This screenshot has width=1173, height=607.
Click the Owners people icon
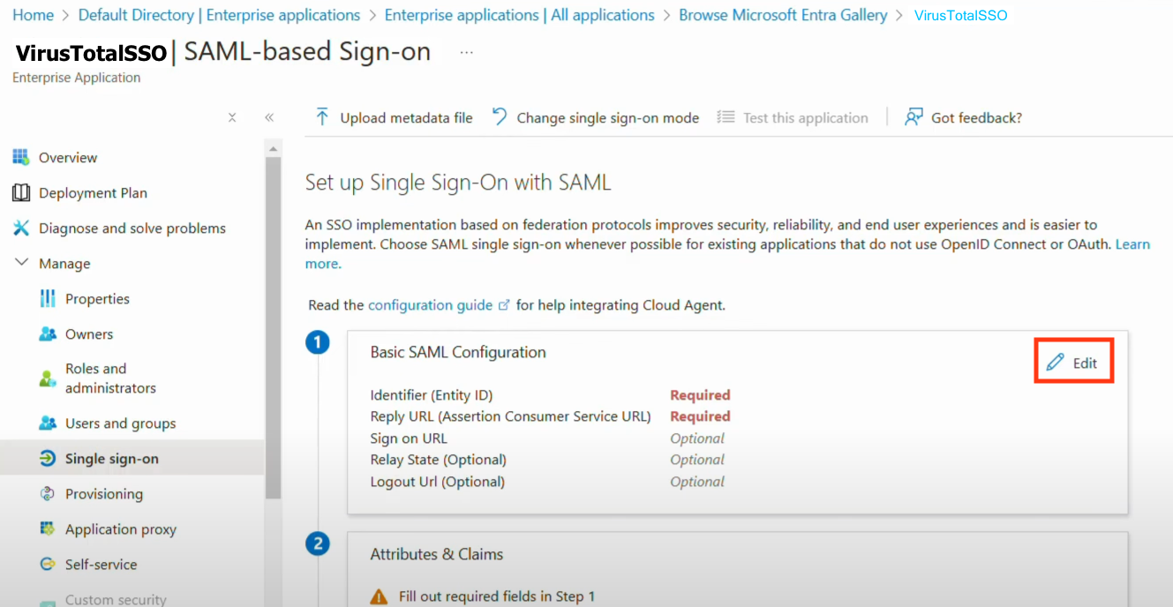(x=48, y=333)
